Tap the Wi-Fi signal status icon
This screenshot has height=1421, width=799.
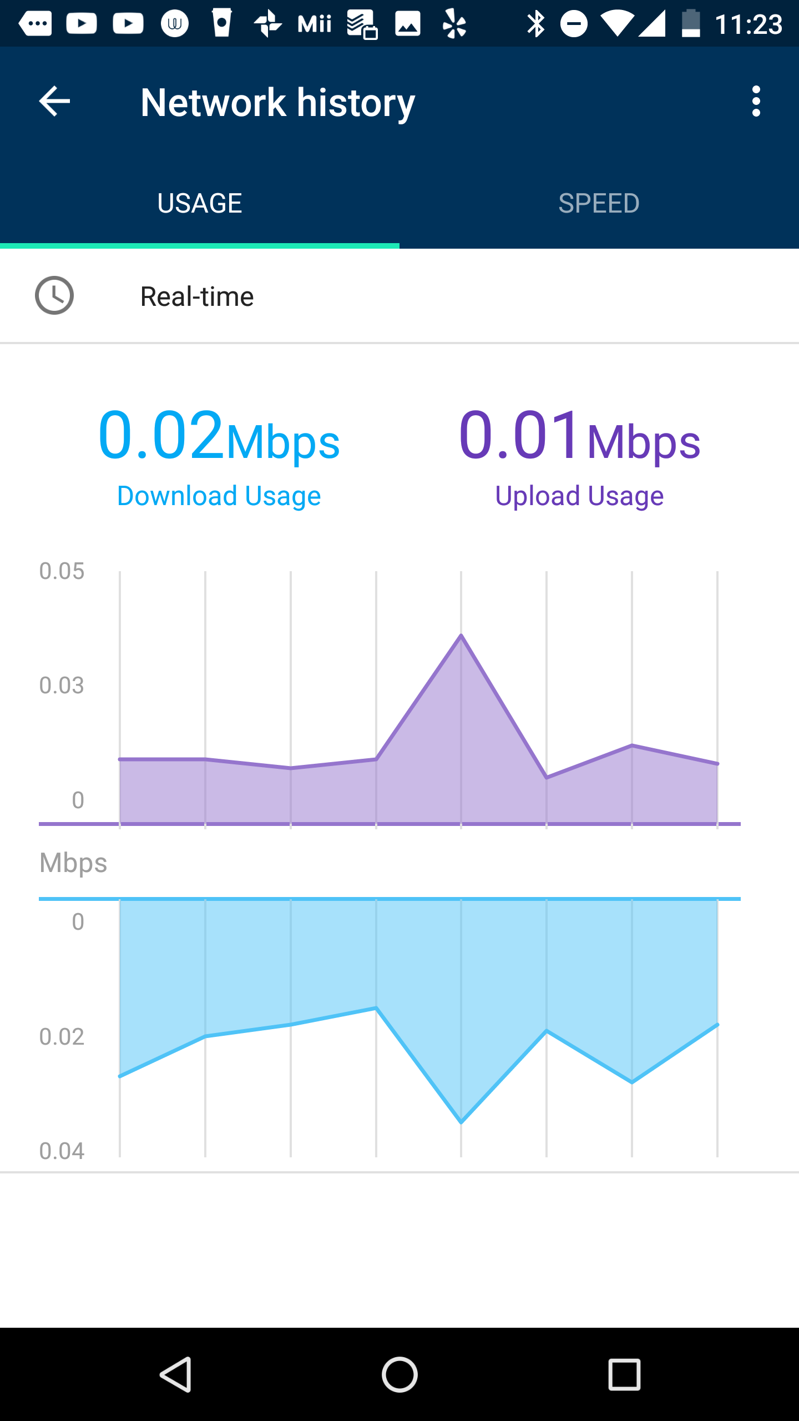[x=616, y=24]
